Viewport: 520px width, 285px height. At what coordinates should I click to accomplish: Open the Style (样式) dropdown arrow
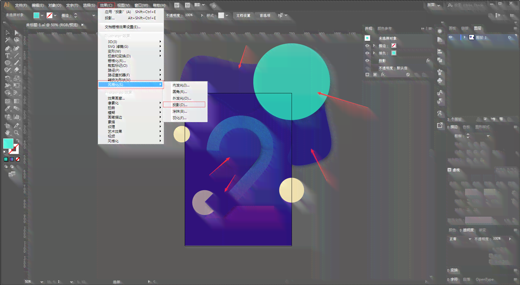tap(227, 15)
